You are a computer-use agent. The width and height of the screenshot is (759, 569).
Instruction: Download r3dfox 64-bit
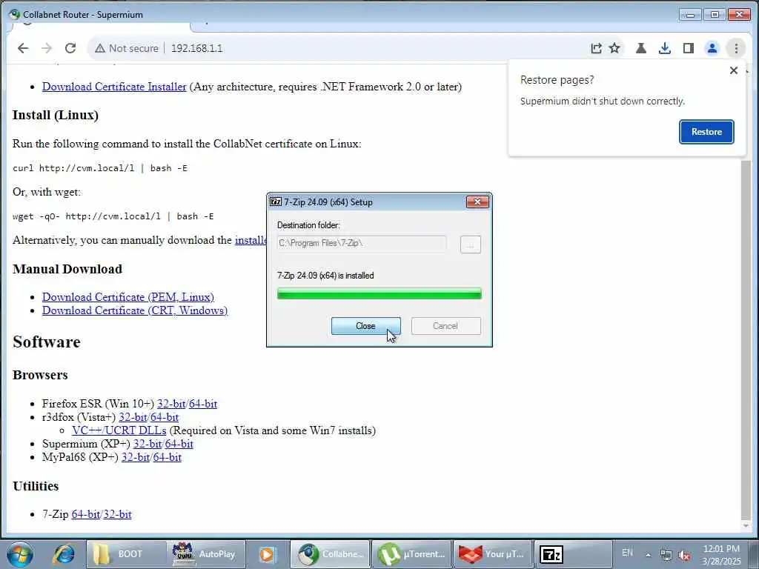[165, 417]
